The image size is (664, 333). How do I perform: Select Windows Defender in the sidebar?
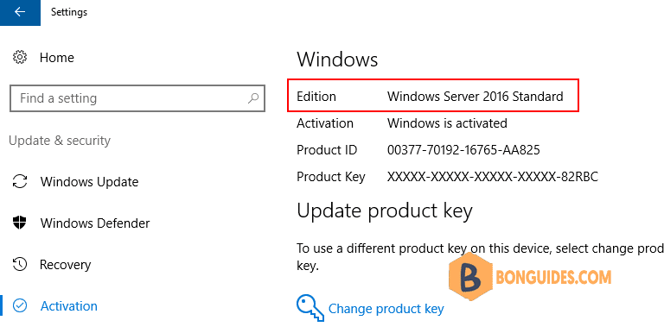(95, 223)
